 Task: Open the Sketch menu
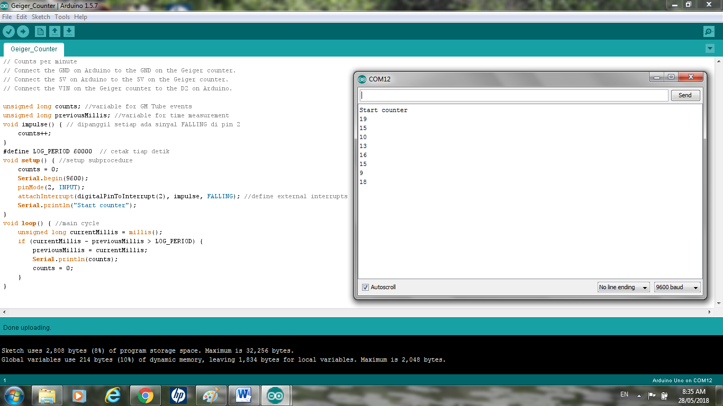[41, 17]
